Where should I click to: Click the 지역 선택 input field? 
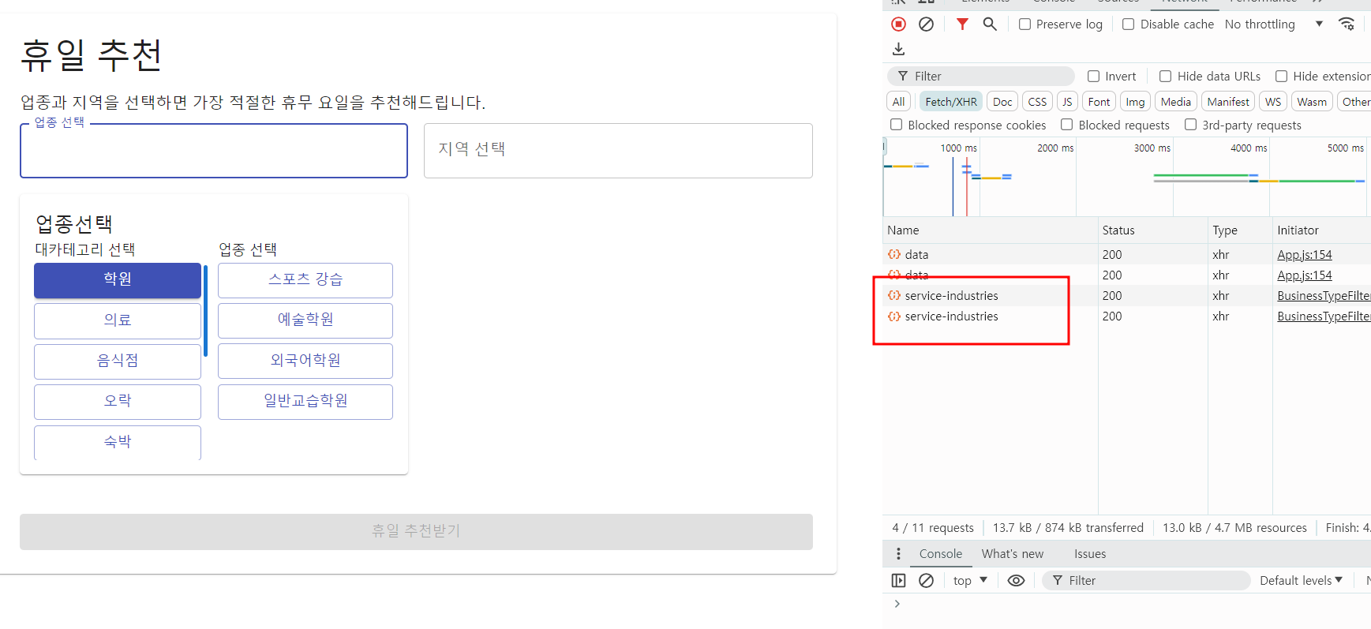coord(618,150)
